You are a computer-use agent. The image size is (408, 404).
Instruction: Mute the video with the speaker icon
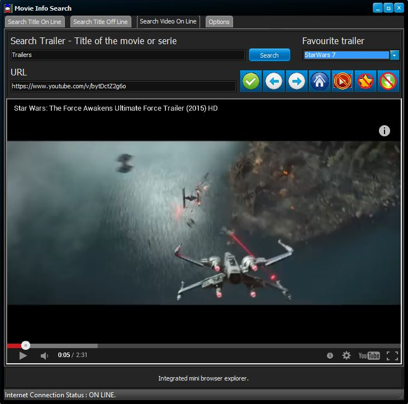(44, 355)
